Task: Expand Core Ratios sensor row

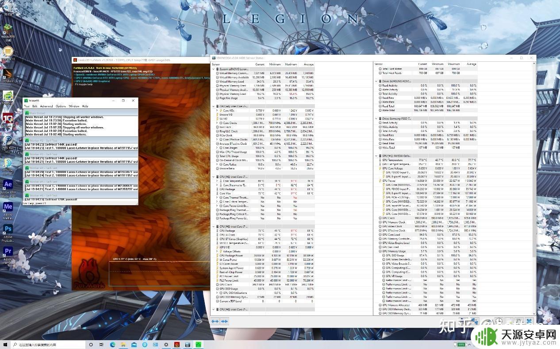Action: [217, 164]
